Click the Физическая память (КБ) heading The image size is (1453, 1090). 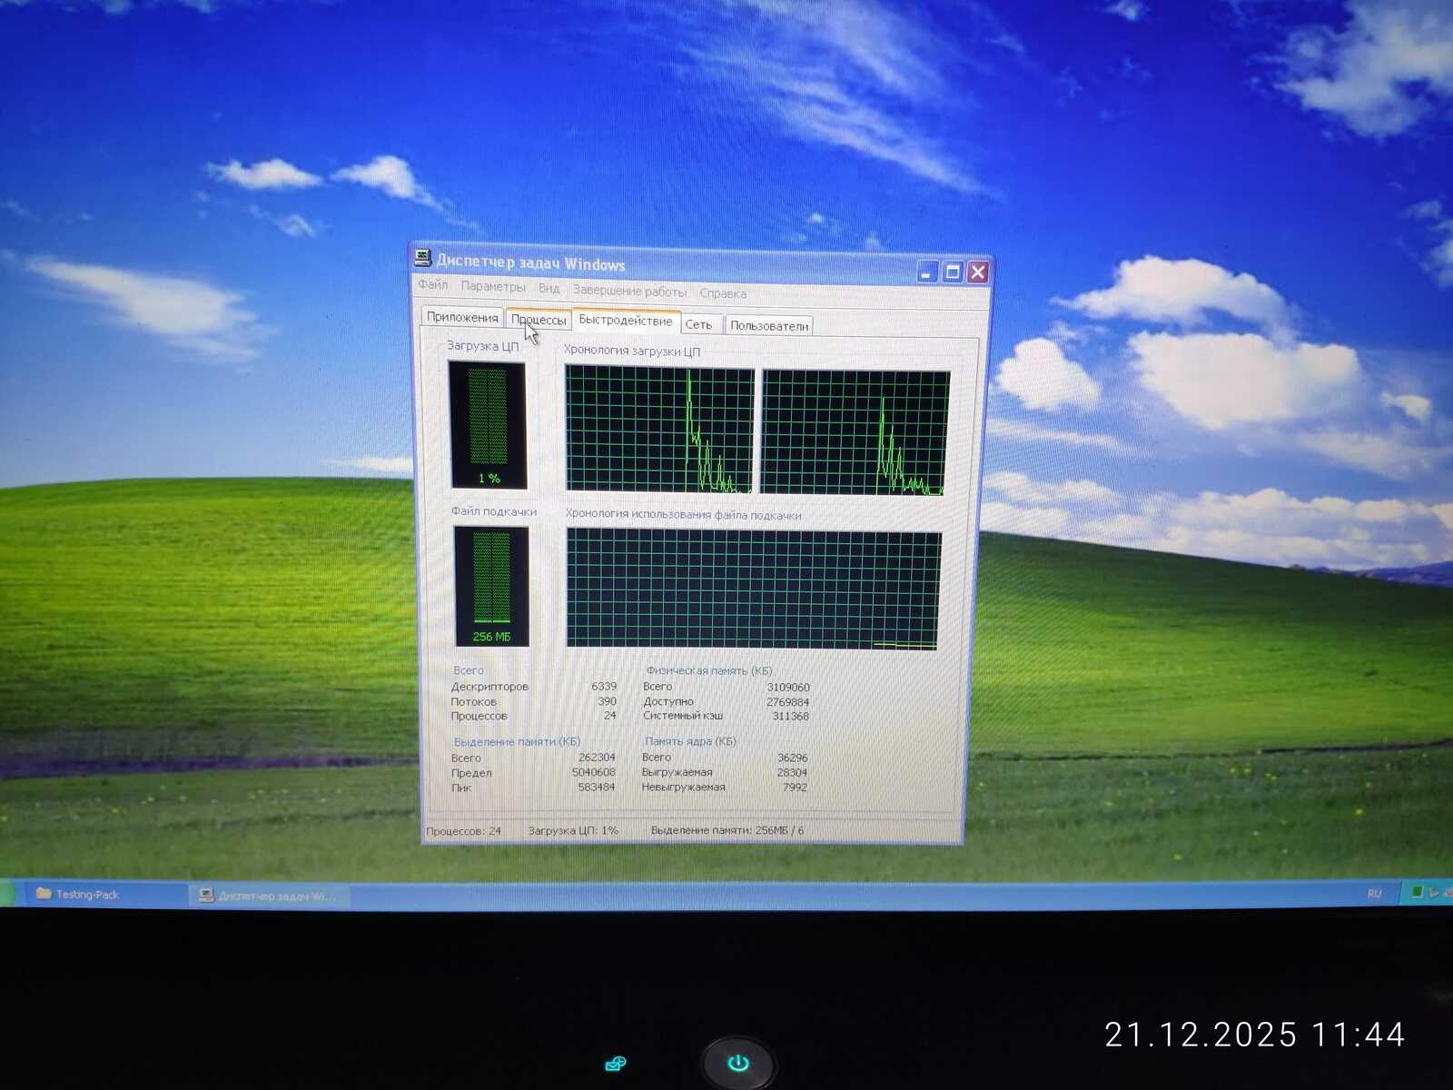pos(709,670)
